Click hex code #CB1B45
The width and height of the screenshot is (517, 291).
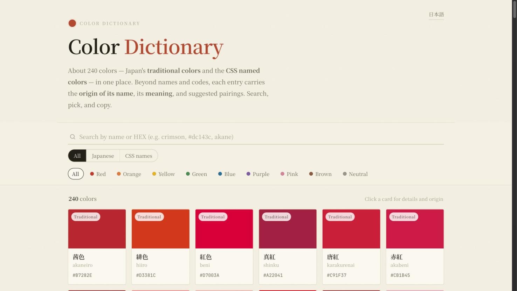click(400, 275)
